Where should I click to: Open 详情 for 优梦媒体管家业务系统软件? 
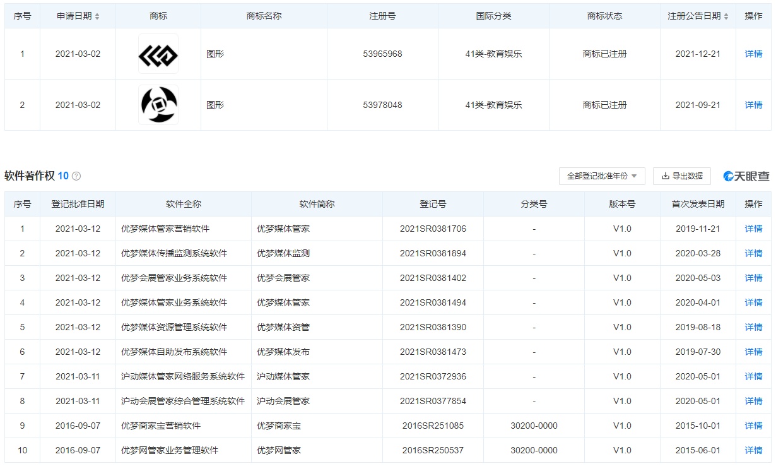coord(753,302)
